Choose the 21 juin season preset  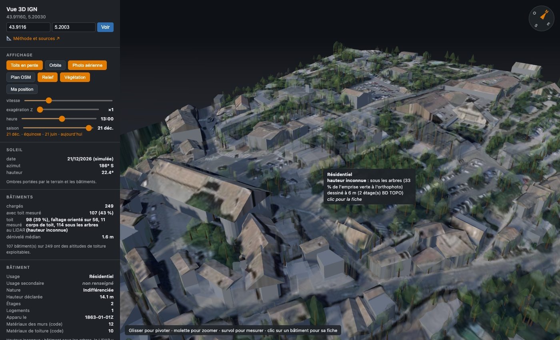(51, 134)
